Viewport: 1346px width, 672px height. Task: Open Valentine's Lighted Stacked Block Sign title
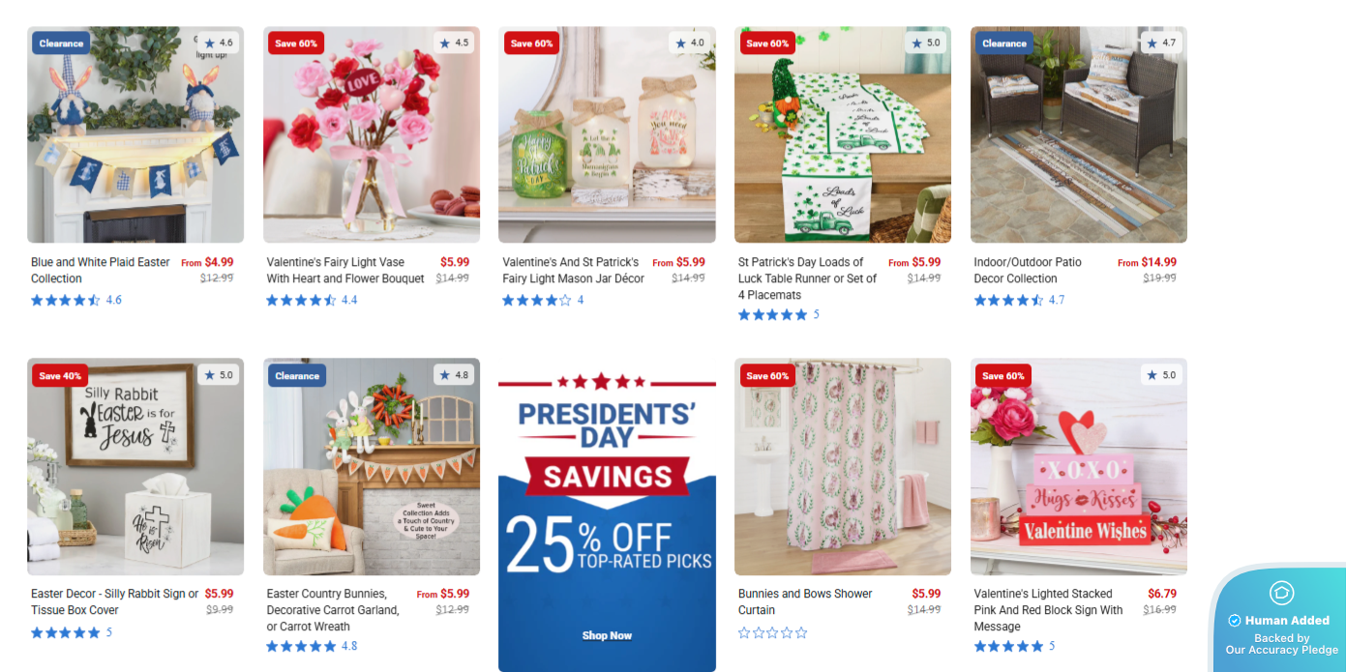[1048, 610]
